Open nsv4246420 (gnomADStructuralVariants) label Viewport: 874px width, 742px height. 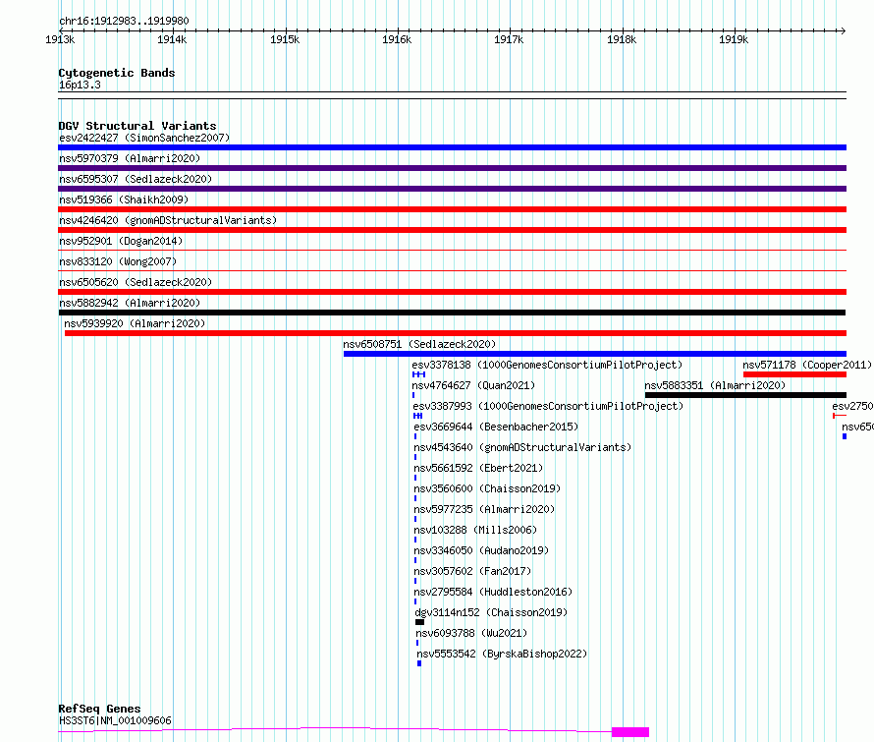(x=168, y=220)
